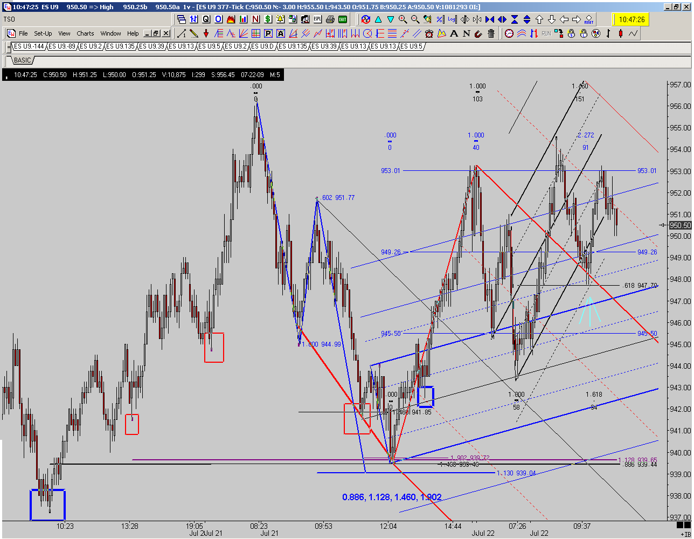
Task: Click the +IB label at bottom right
Action: [x=685, y=535]
